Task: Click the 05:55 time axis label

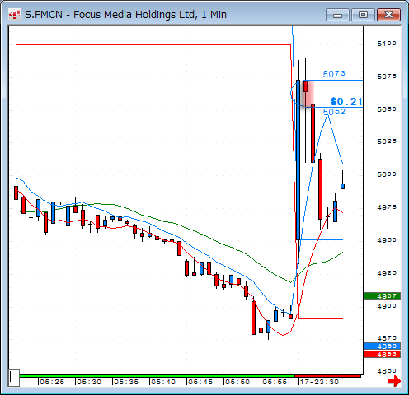Action: pos(275,382)
